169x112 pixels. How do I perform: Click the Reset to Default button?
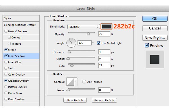click(x=104, y=100)
